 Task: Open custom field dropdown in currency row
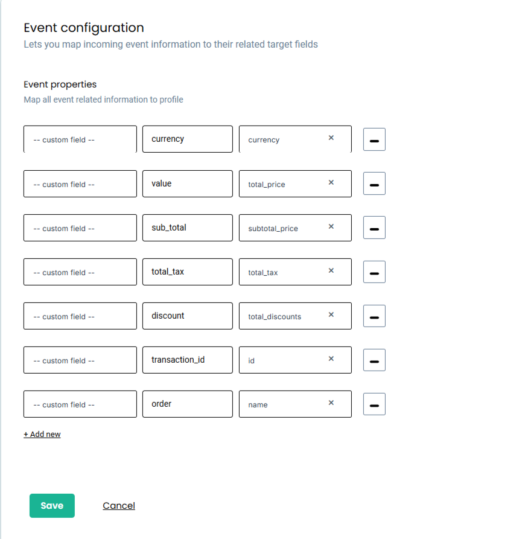point(80,139)
